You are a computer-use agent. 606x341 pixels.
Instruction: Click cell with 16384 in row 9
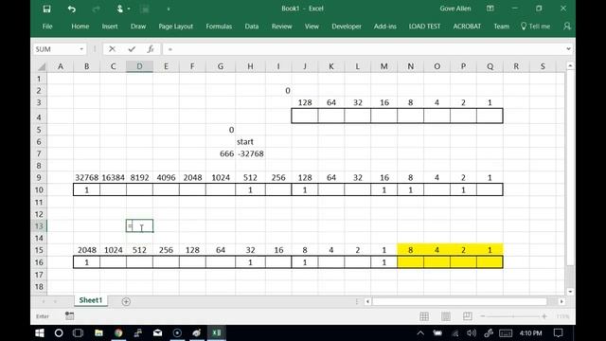click(113, 177)
